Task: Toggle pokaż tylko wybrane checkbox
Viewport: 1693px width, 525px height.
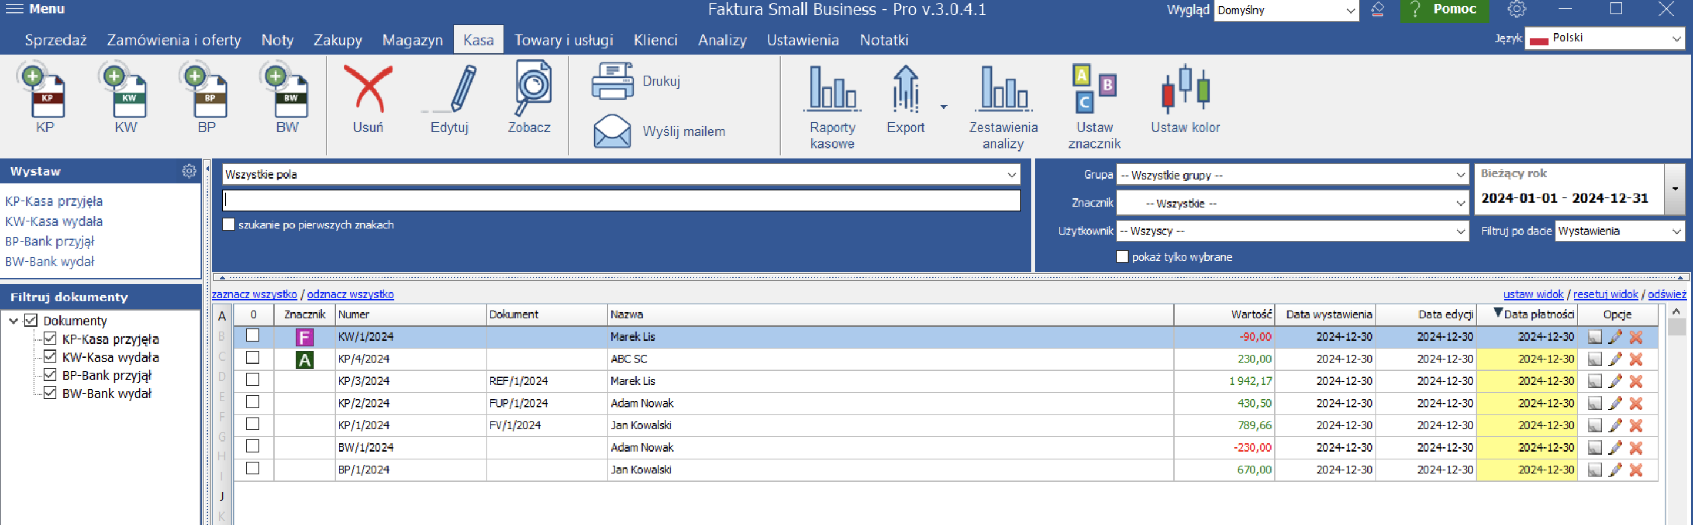Action: pyautogui.click(x=1123, y=257)
